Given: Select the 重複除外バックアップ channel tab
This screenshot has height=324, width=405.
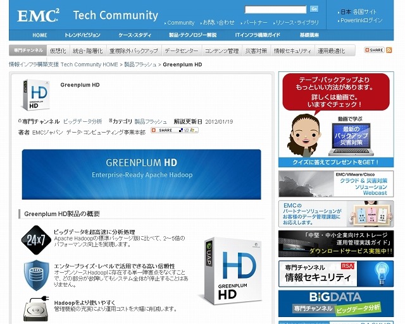Looking at the screenshot, I should [134, 51].
